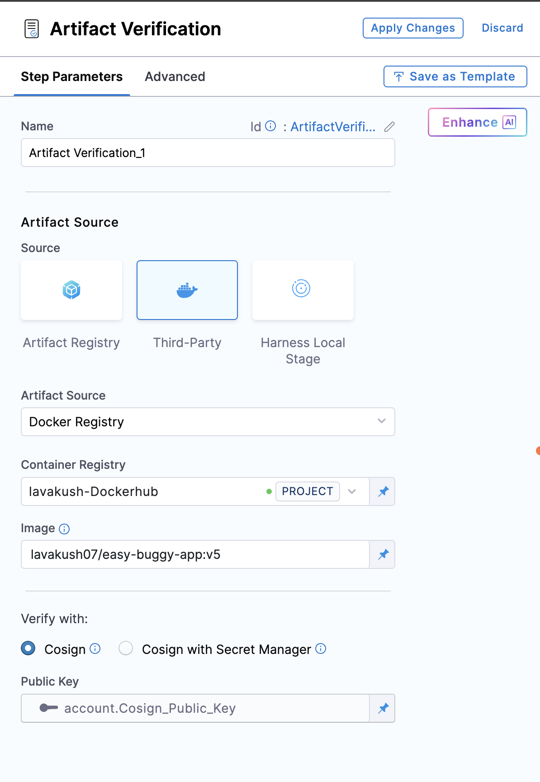Open the Artifact Source Docker Registry dropdown
540x782 pixels.
208,422
